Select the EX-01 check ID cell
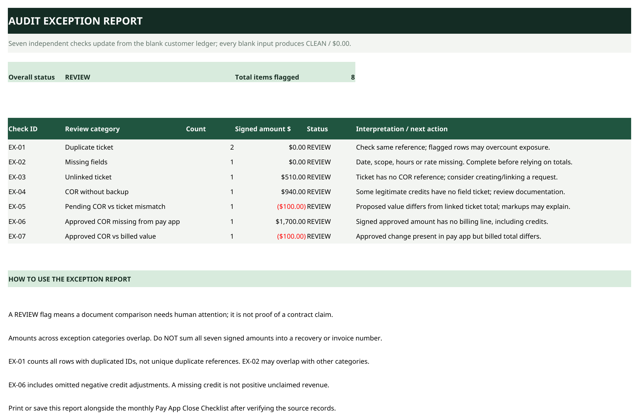 (17, 147)
